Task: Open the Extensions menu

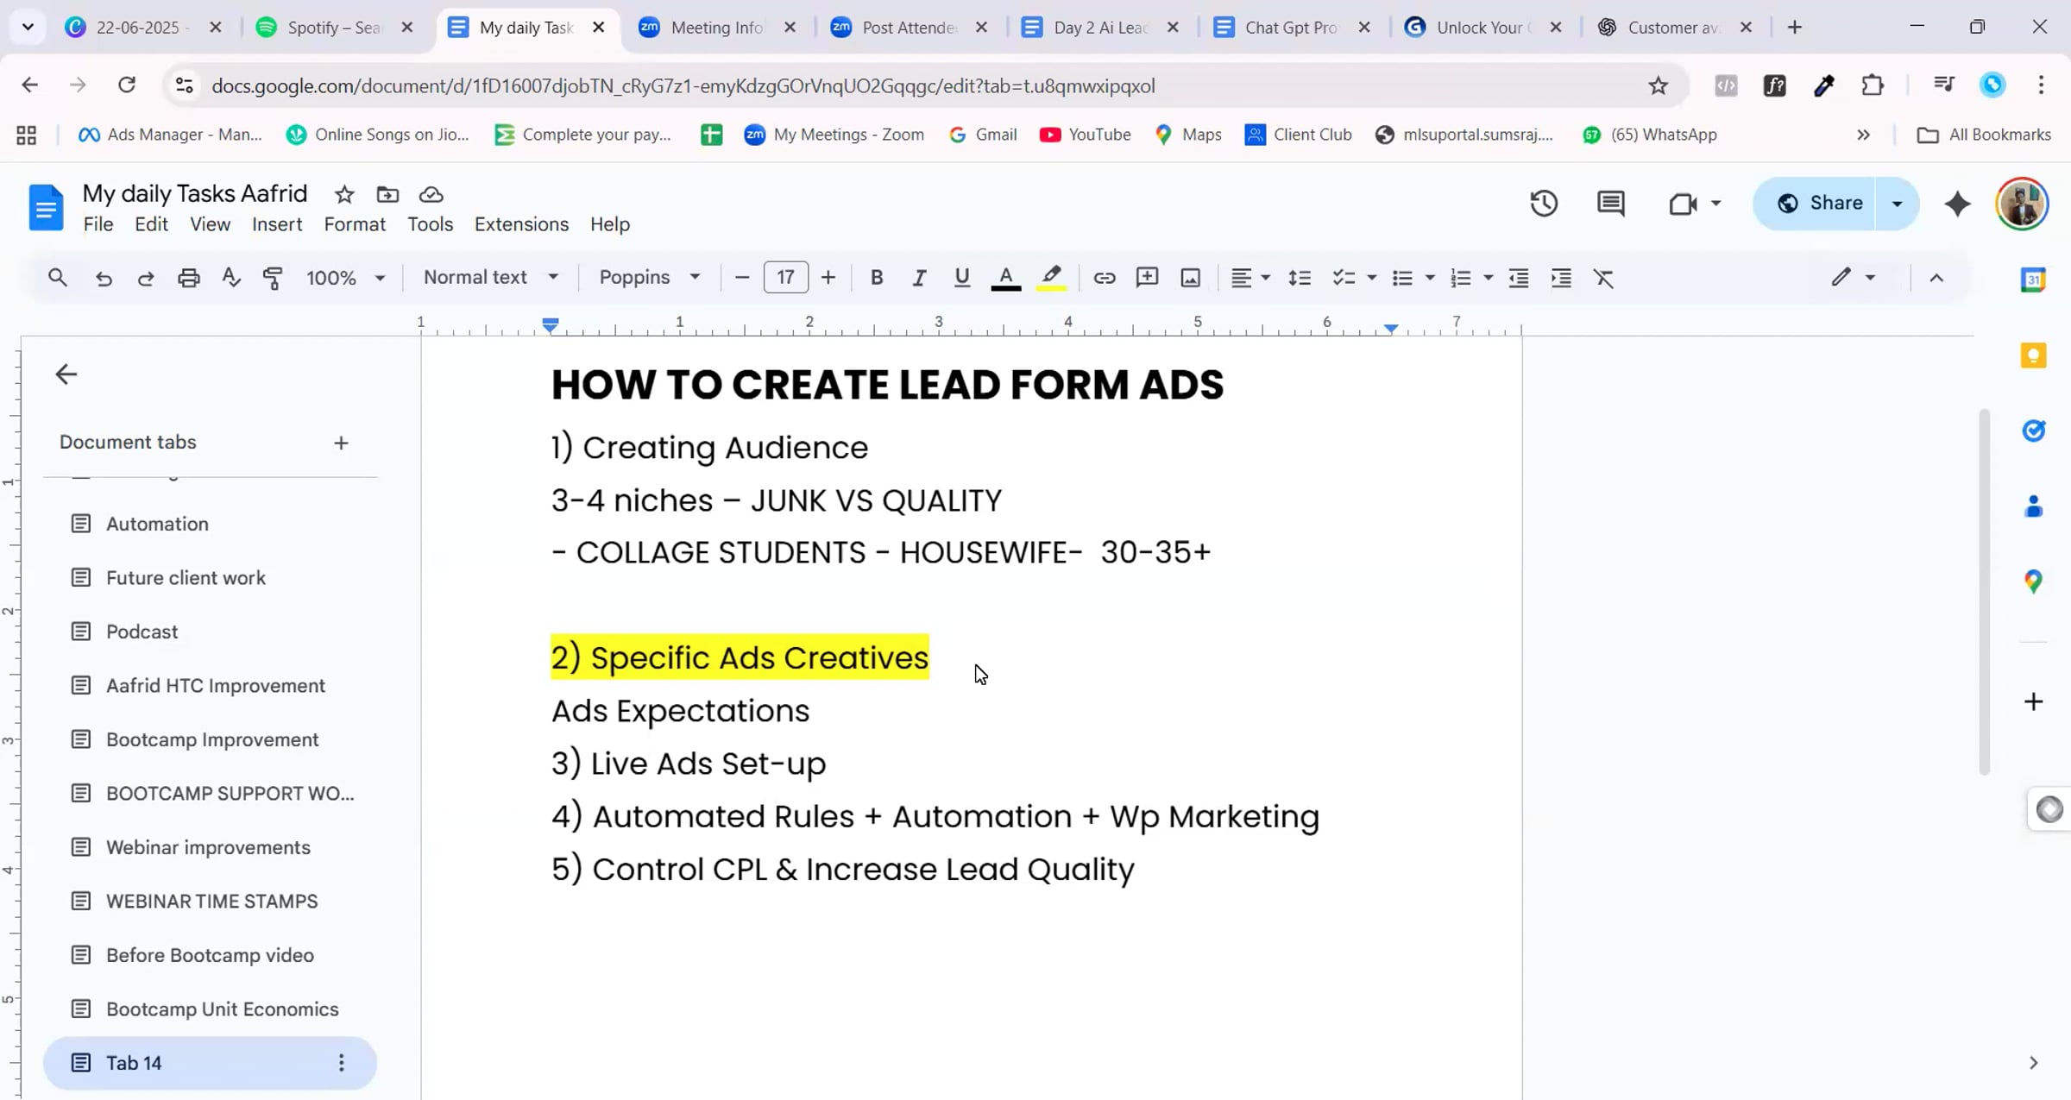Action: click(521, 224)
